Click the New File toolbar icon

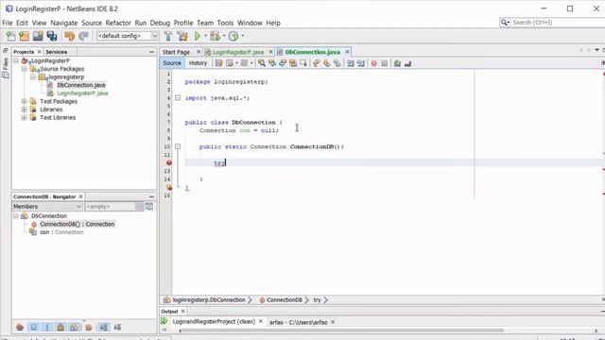[10, 36]
